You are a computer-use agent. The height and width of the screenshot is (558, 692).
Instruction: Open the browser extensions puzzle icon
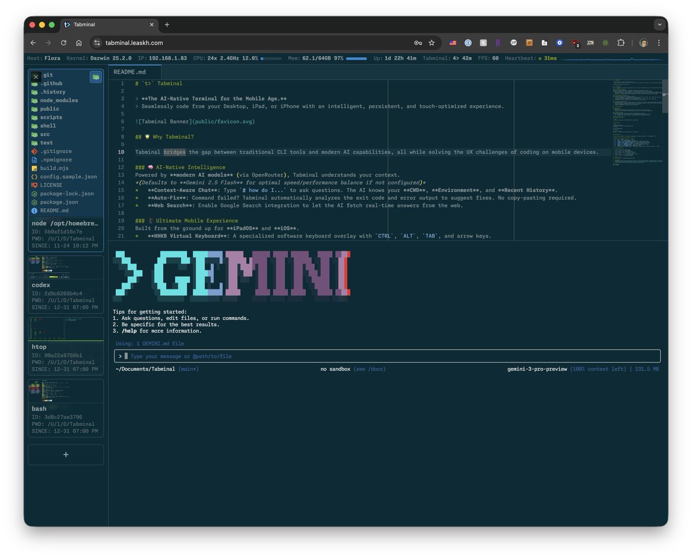point(621,43)
